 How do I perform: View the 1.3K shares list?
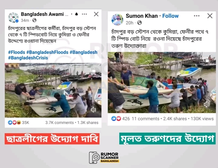coord(88,123)
